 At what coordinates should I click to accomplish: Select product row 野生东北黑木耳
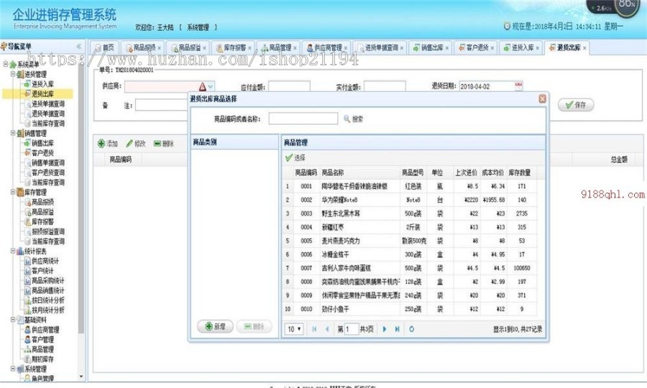pyautogui.click(x=410, y=213)
